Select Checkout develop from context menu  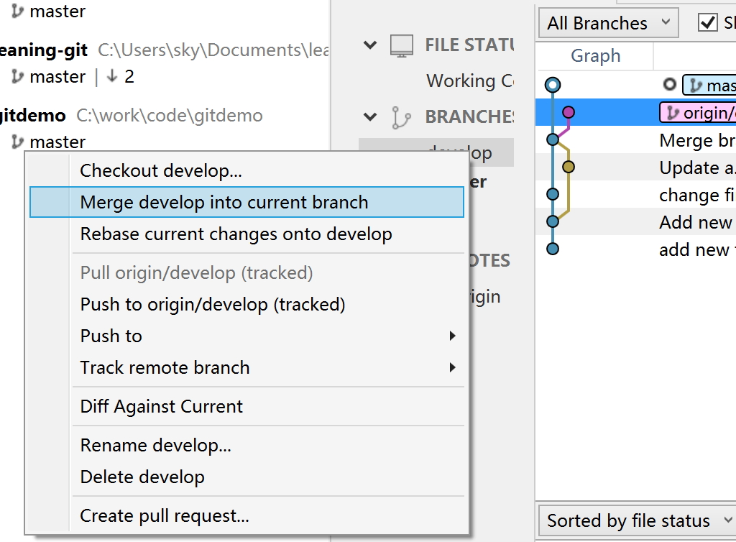[161, 171]
